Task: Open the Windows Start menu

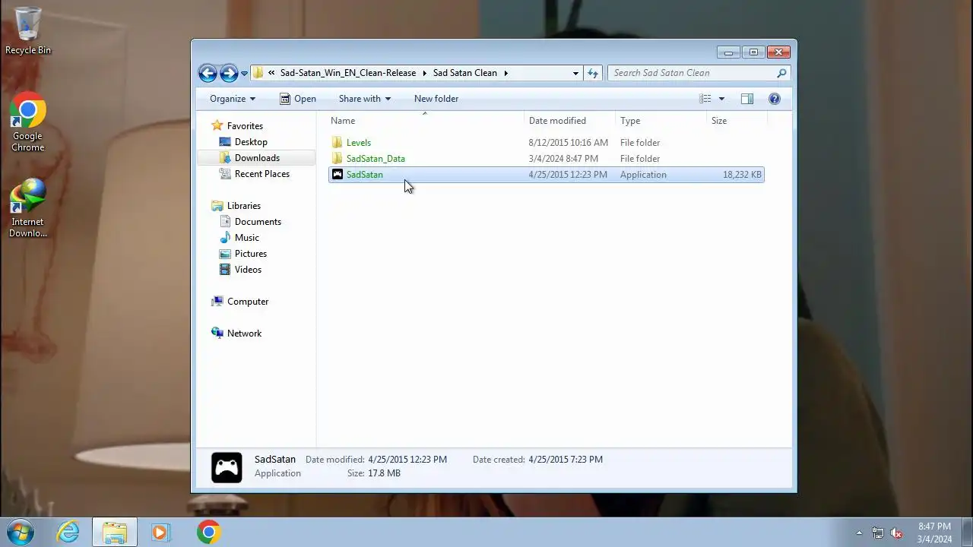Action: click(x=21, y=533)
